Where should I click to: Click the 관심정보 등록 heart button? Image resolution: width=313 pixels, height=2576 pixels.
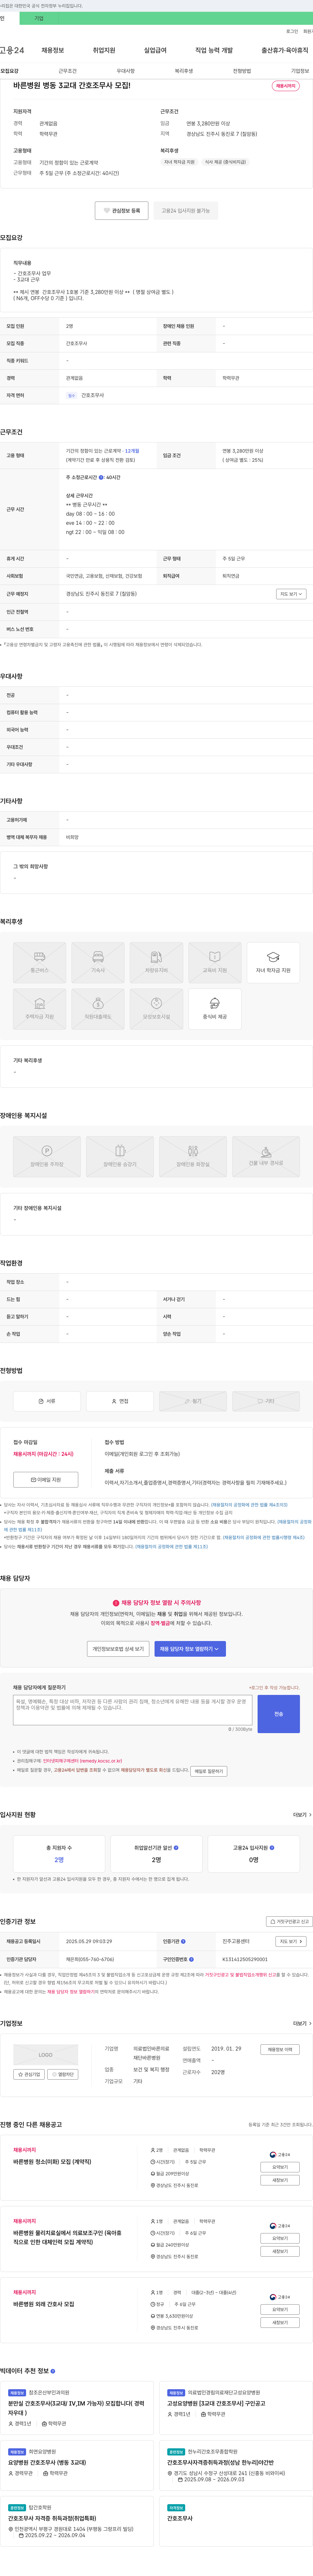122,211
